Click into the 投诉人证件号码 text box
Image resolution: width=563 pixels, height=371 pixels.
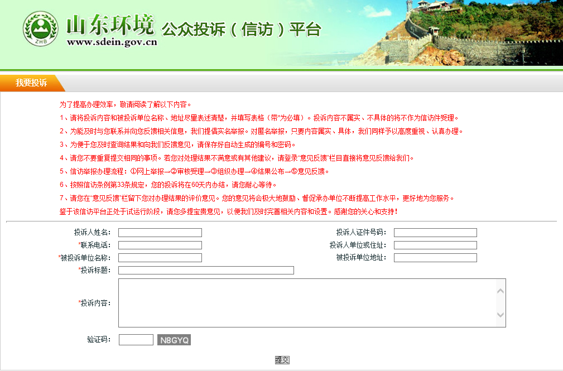pos(435,233)
